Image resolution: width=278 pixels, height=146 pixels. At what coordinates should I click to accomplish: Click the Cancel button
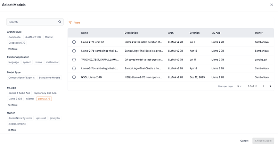[x=244, y=141]
